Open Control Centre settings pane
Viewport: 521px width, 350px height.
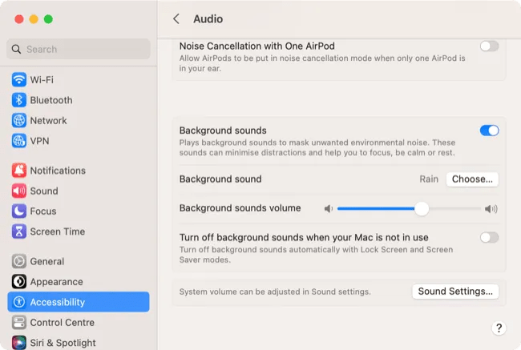pyautogui.click(x=62, y=323)
